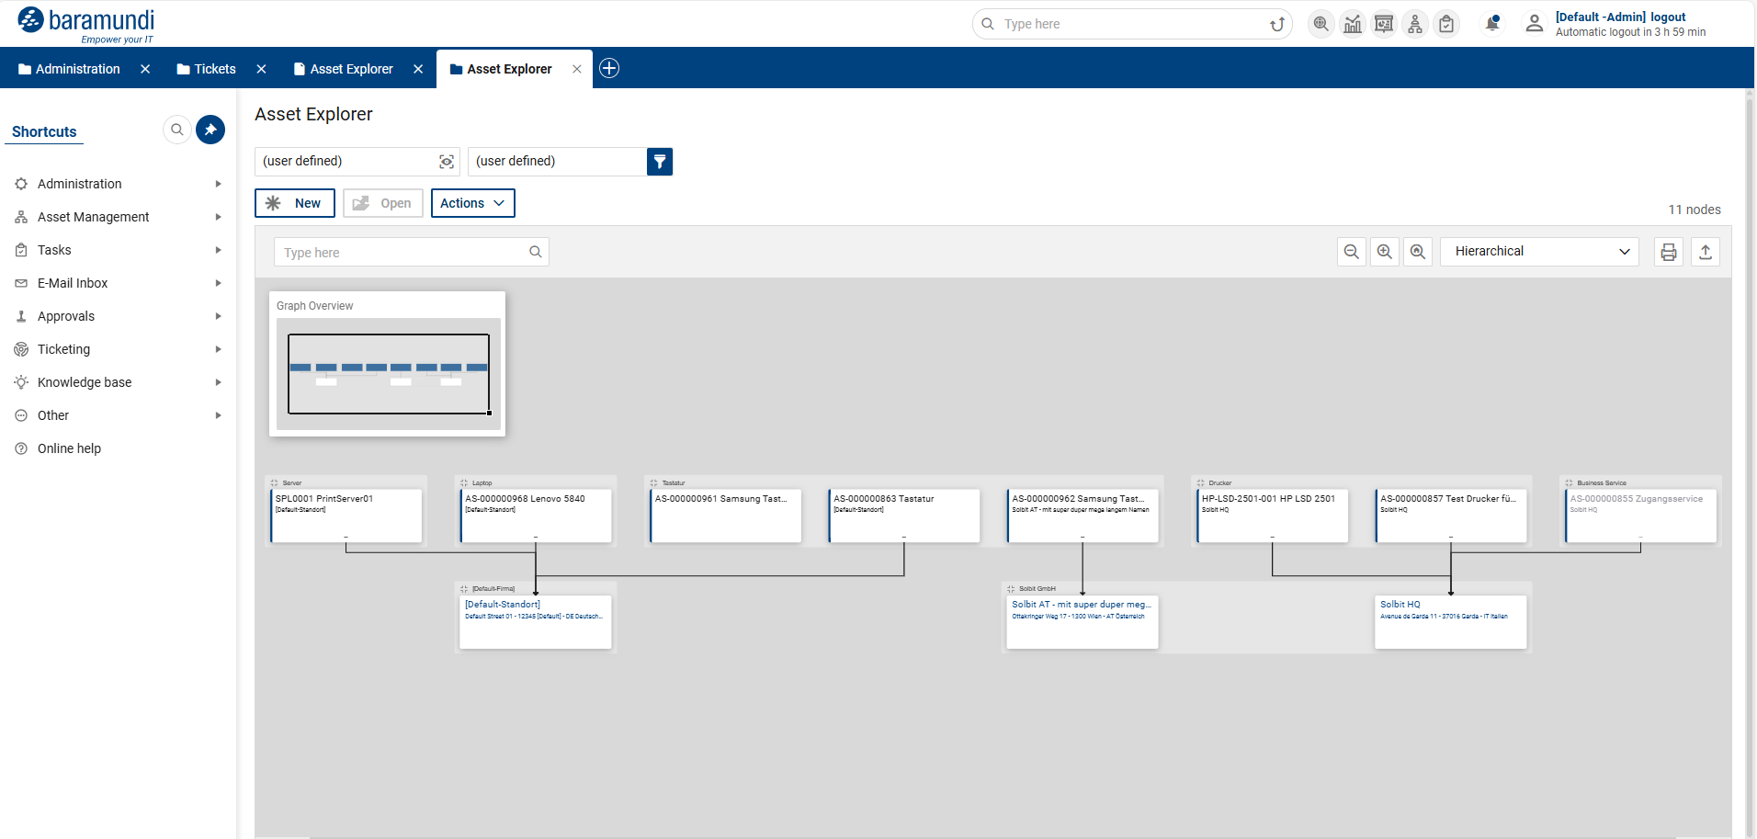Open the reports chart icon in the top bar

(1352, 23)
